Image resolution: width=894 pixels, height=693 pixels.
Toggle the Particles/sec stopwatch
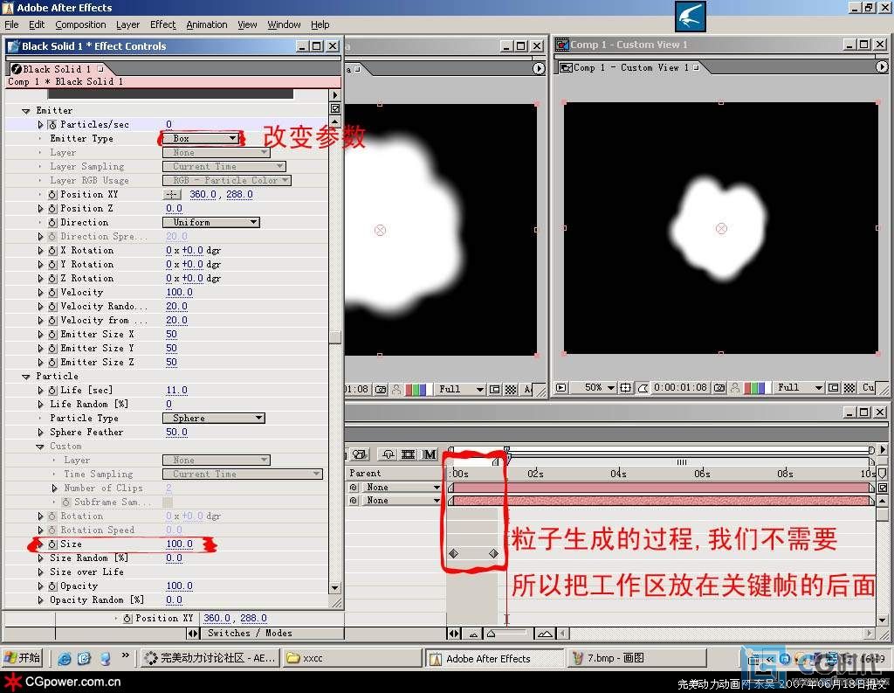point(52,124)
